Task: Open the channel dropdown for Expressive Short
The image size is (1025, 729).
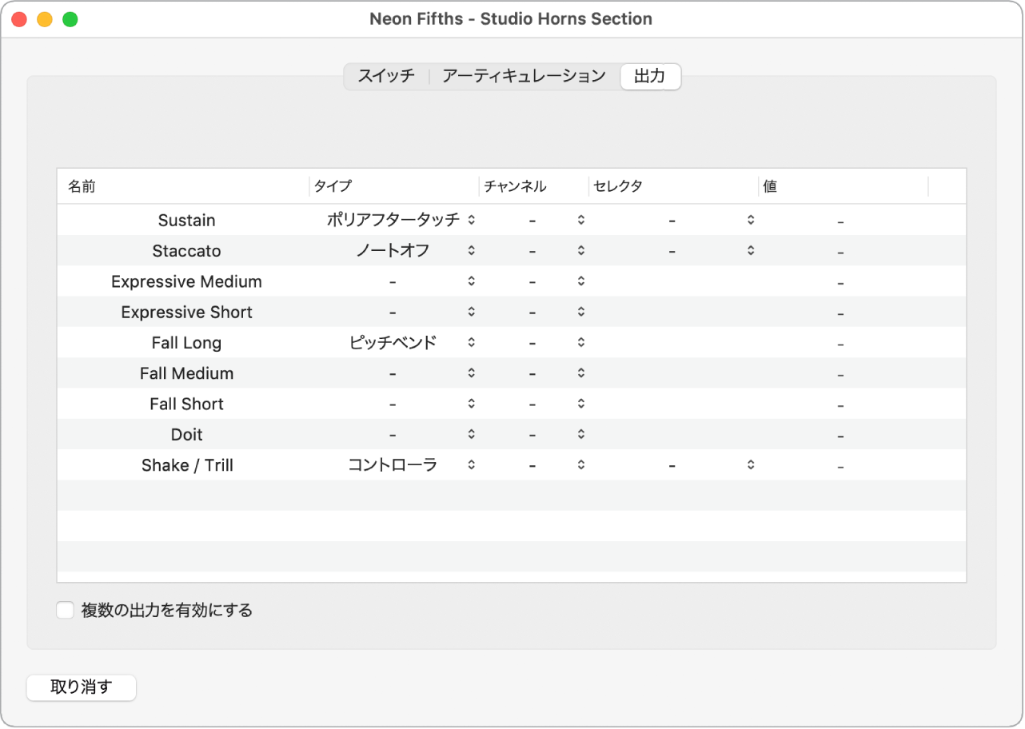Action: click(580, 312)
